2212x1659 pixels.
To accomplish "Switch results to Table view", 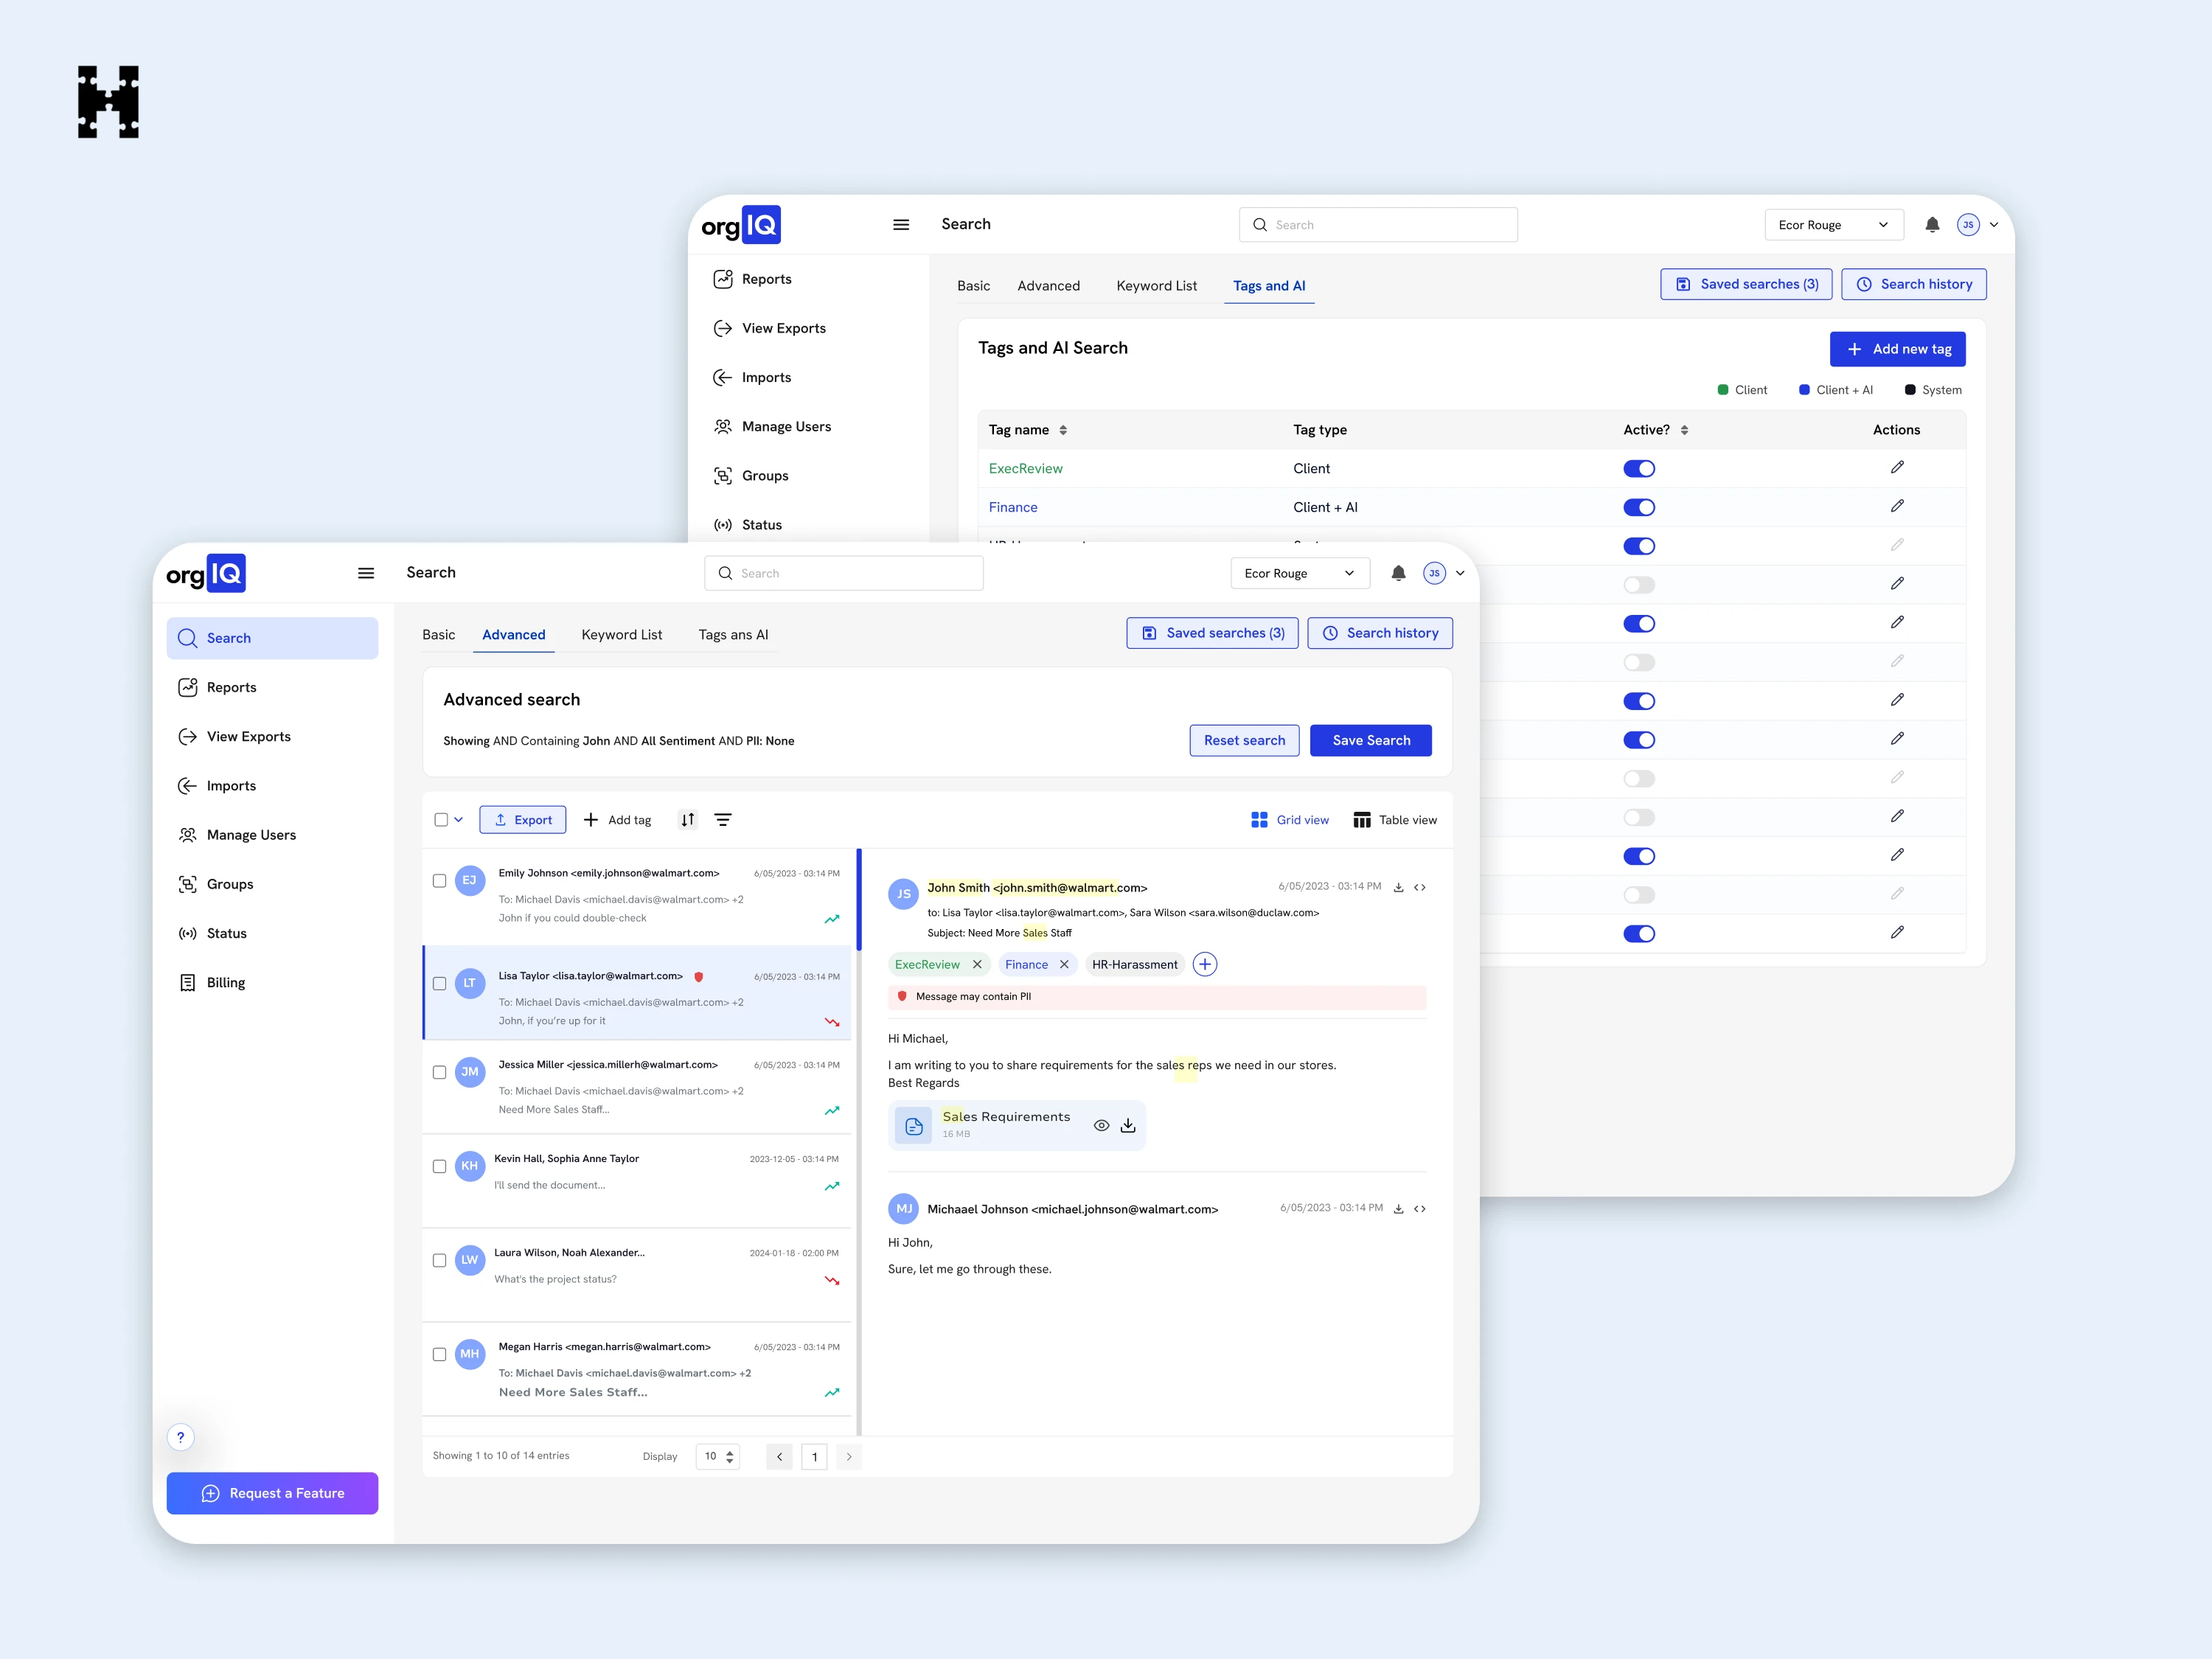I will 1395,819.
